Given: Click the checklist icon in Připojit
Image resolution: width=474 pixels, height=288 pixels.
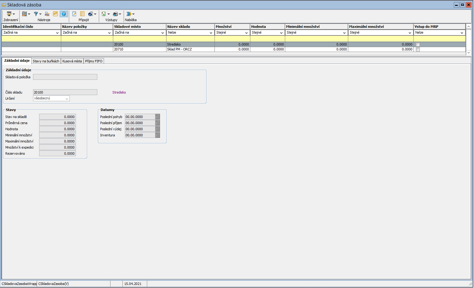Looking at the screenshot, I should pyautogui.click(x=82, y=14).
